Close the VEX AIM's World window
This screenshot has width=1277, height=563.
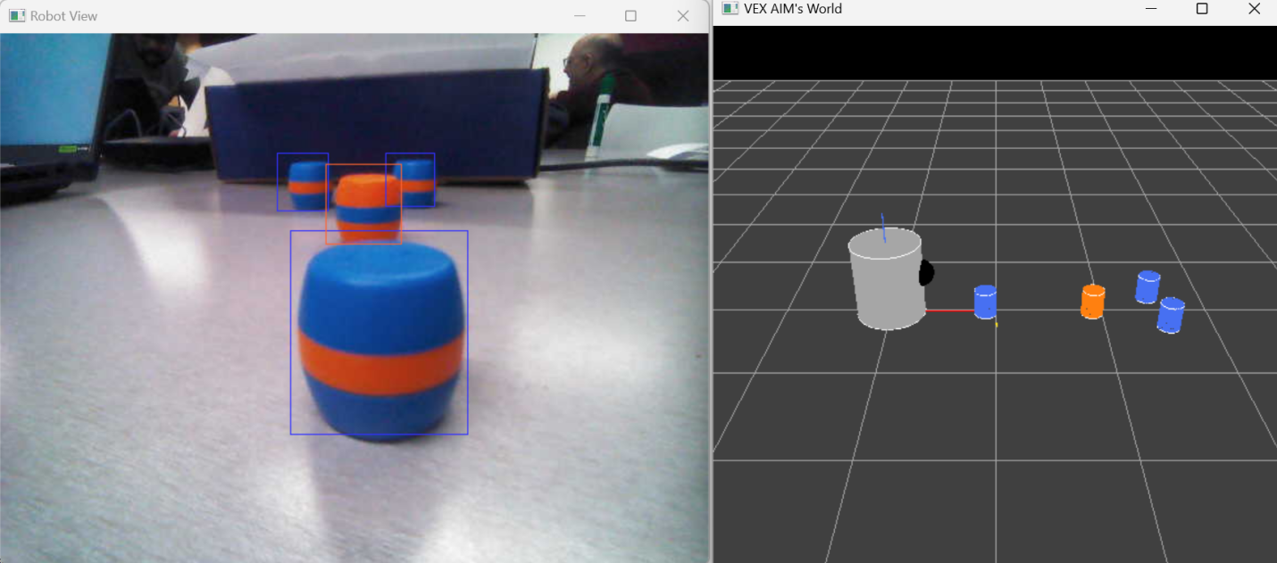click(1254, 9)
